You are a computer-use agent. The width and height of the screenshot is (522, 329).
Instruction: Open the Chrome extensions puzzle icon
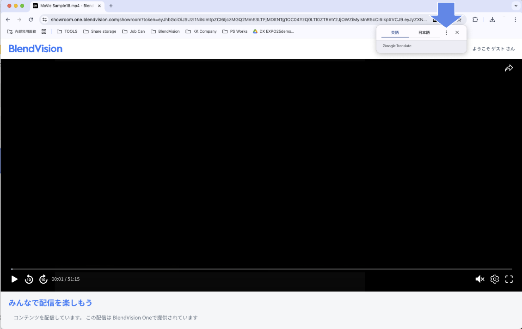pos(475,19)
